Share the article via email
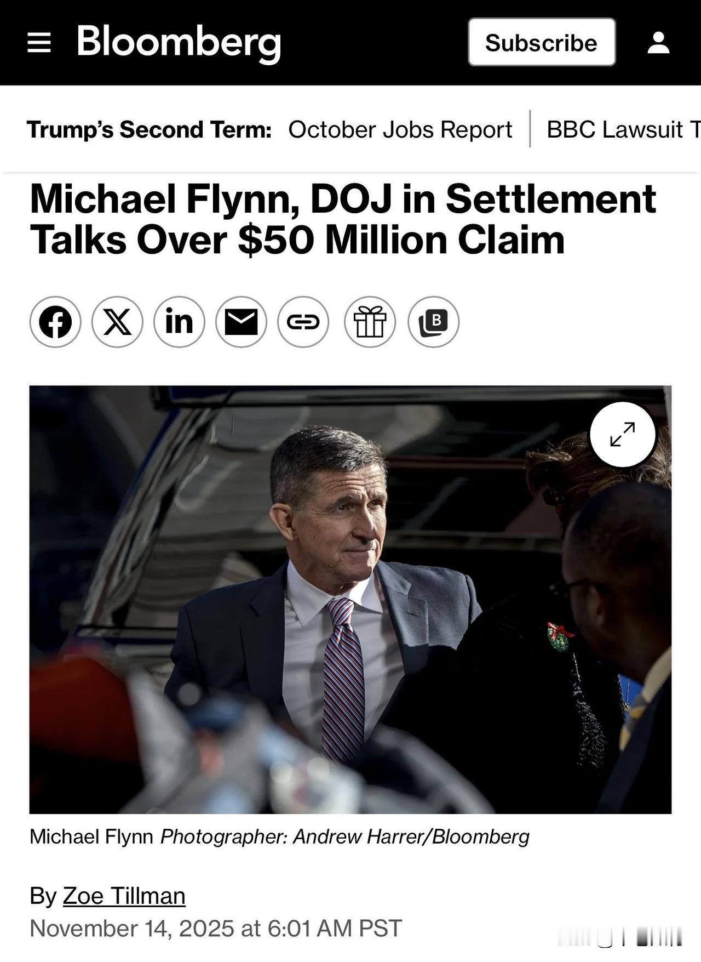Image resolution: width=701 pixels, height=962 pixels. tap(241, 322)
